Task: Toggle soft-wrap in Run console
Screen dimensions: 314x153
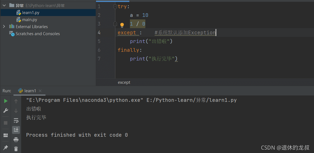Action: (x=16, y=120)
